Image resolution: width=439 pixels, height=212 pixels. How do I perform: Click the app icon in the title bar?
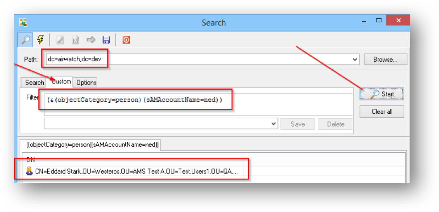[x=23, y=22]
